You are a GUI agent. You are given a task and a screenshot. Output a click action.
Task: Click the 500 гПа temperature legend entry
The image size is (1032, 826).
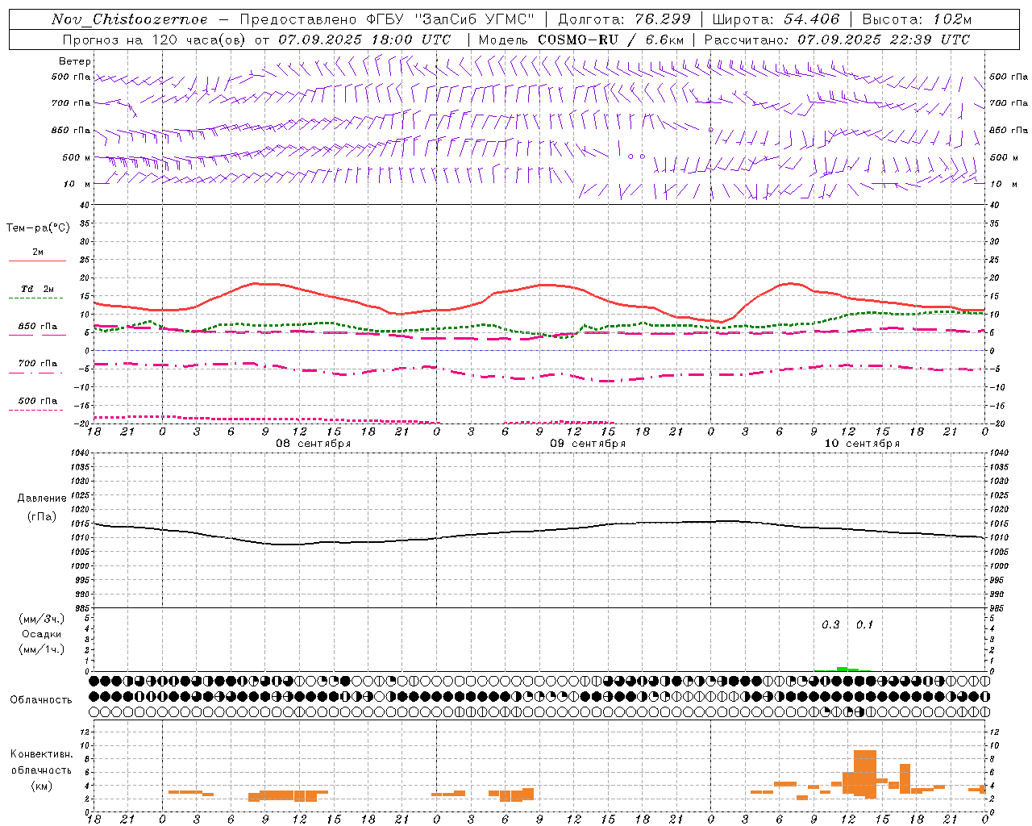(x=38, y=401)
